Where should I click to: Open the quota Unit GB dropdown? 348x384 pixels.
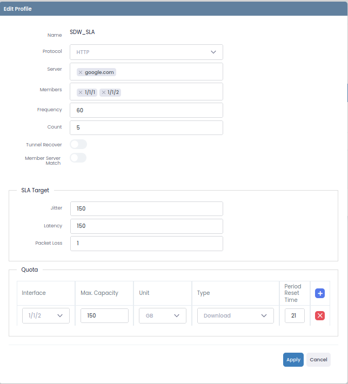tap(163, 315)
